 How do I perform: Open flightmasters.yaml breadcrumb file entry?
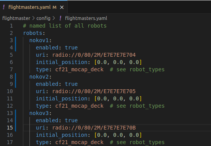(86, 18)
